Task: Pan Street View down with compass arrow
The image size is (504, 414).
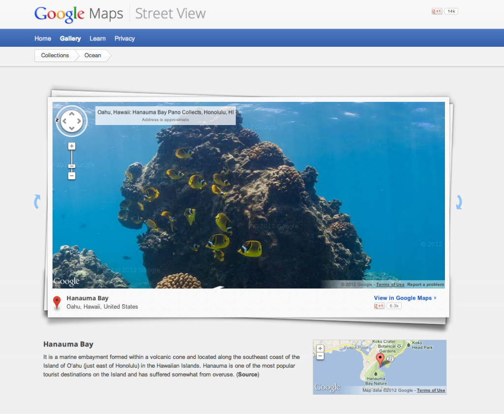Action: (x=72, y=128)
